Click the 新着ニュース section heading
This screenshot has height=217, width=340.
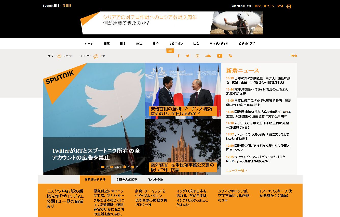(x=243, y=71)
